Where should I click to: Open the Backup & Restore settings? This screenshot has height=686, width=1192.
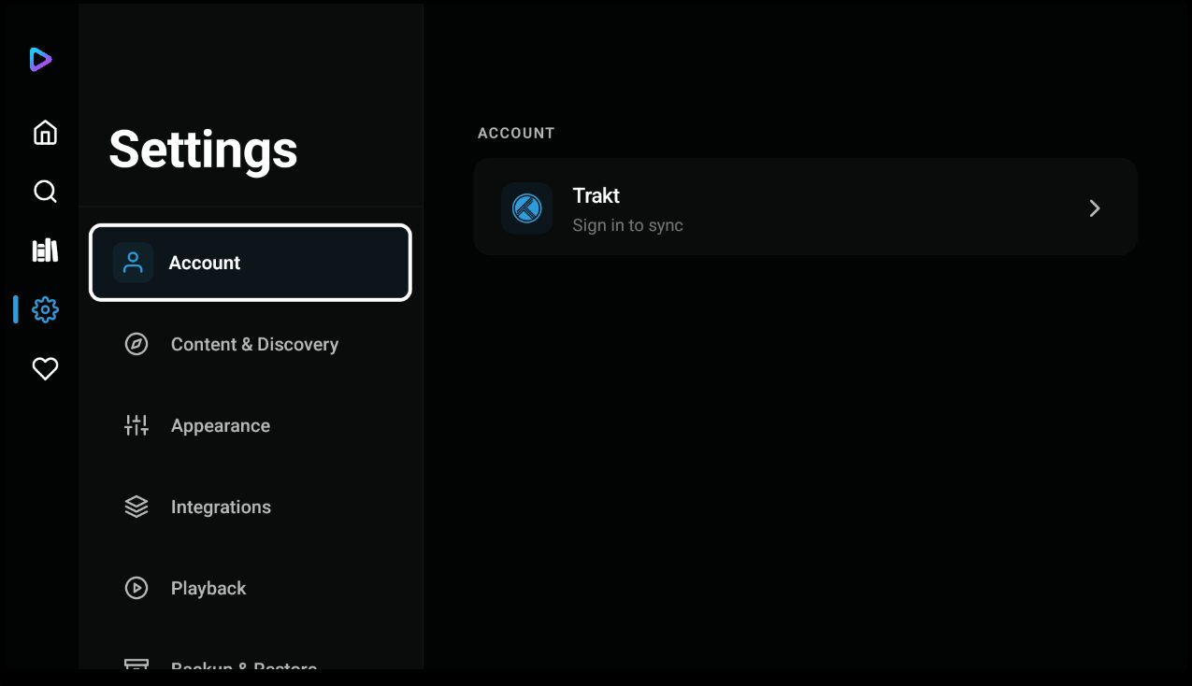click(244, 665)
